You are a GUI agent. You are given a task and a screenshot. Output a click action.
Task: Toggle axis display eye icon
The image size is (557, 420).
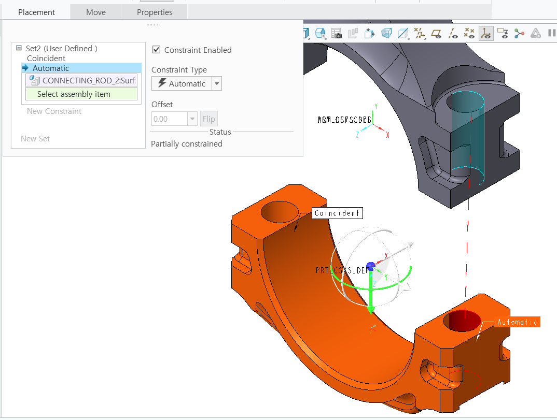[x=453, y=33]
